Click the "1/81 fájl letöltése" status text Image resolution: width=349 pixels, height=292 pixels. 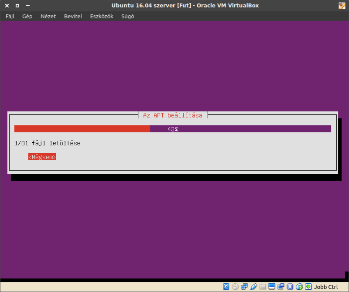pos(48,143)
